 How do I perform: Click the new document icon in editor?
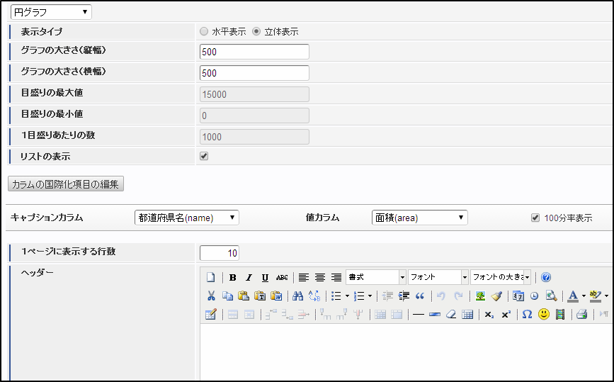coord(210,277)
